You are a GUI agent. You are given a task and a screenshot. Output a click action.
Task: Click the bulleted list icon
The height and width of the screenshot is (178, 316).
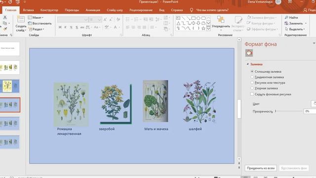[127, 19]
